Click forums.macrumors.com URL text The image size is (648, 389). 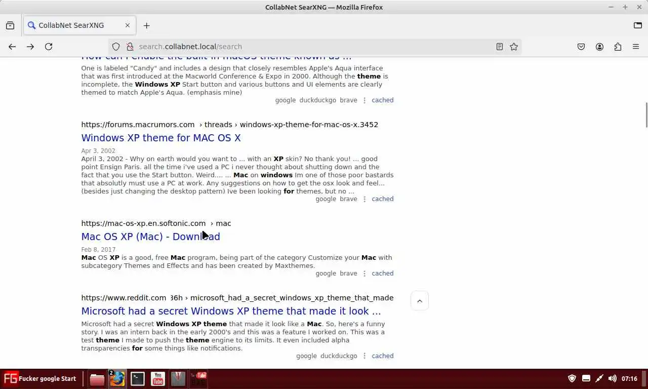tap(138, 125)
